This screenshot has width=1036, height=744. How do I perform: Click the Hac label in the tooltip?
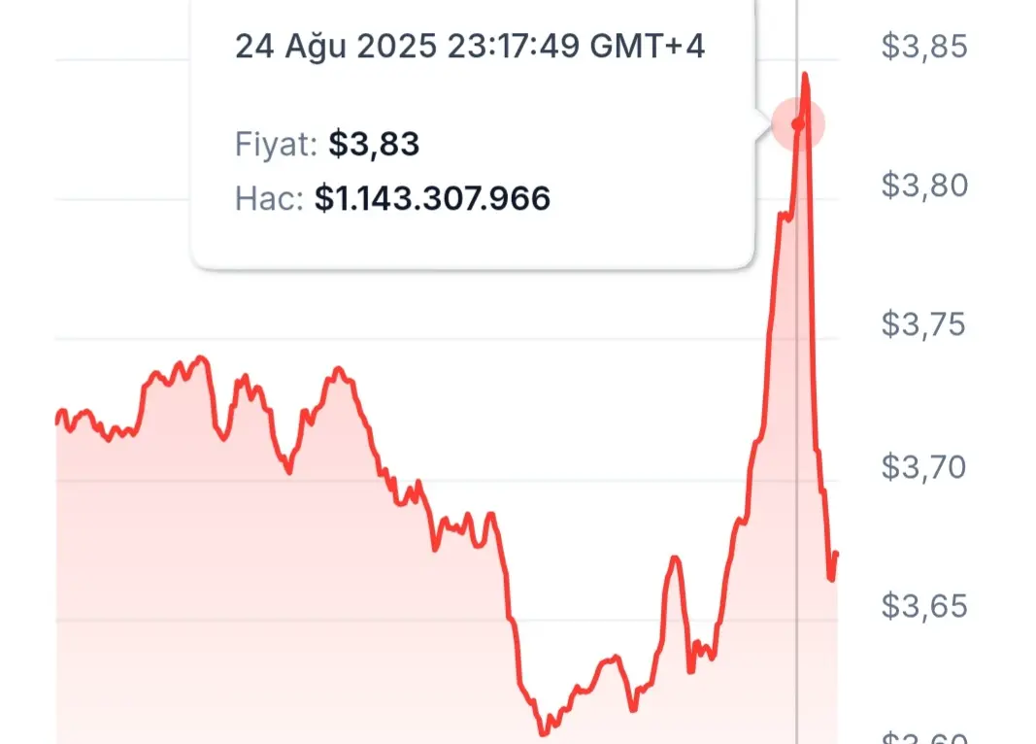click(x=269, y=198)
